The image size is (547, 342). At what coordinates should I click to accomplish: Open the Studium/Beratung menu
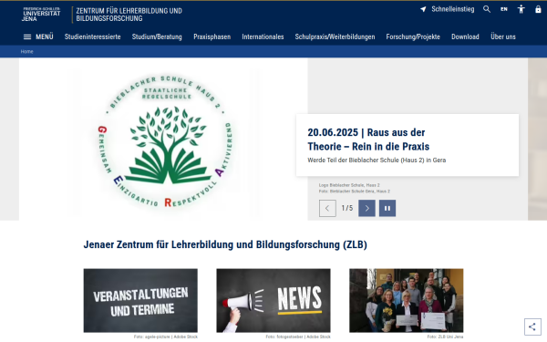coord(157,36)
